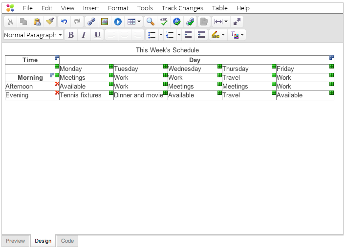Insert an image using picture icon
This screenshot has height=249, width=347.
click(x=105, y=22)
